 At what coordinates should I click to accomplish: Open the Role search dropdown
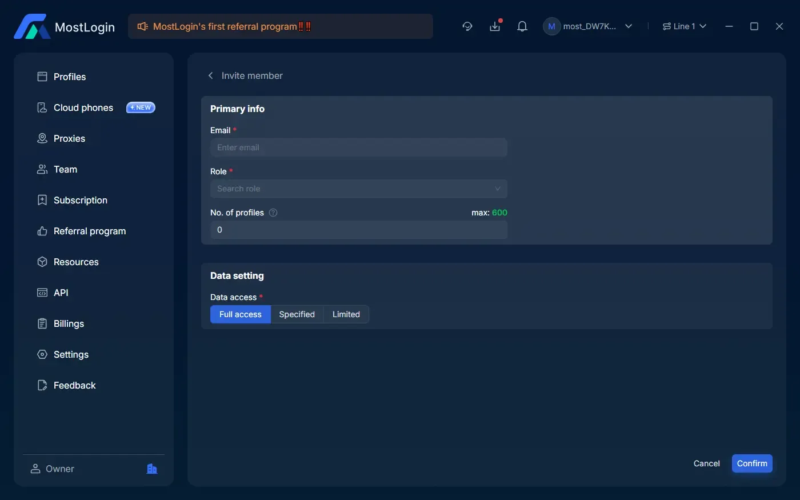[358, 189]
